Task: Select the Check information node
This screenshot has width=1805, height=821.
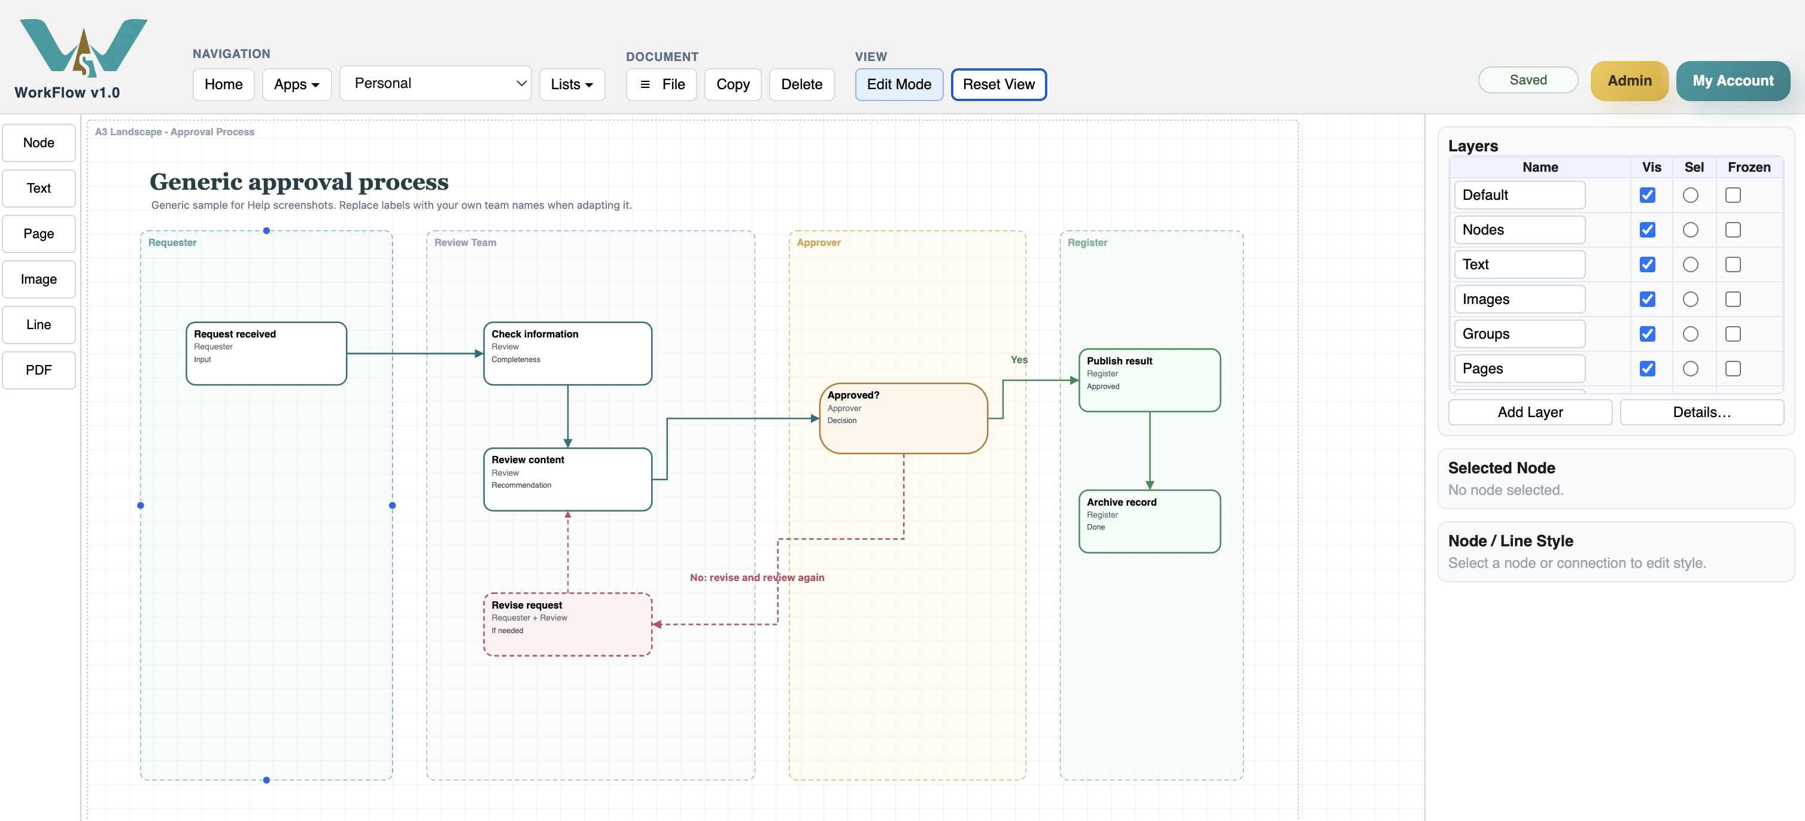Action: [567, 354]
